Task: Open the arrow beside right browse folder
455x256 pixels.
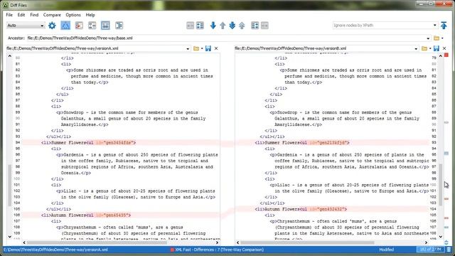Action: pyautogui.click(x=430, y=48)
